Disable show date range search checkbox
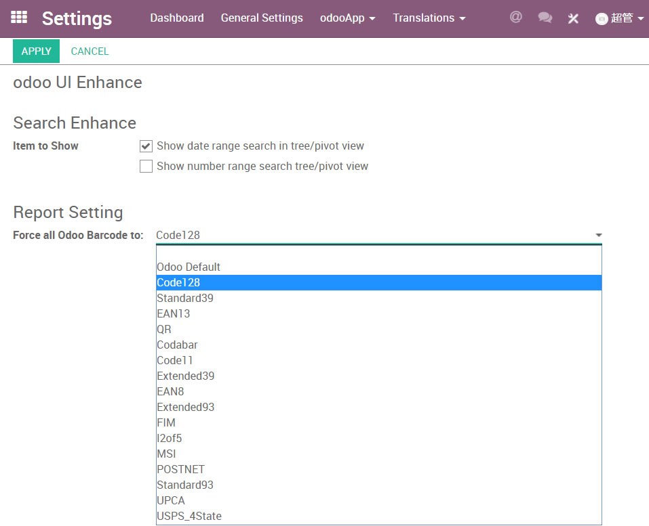 pyautogui.click(x=146, y=146)
